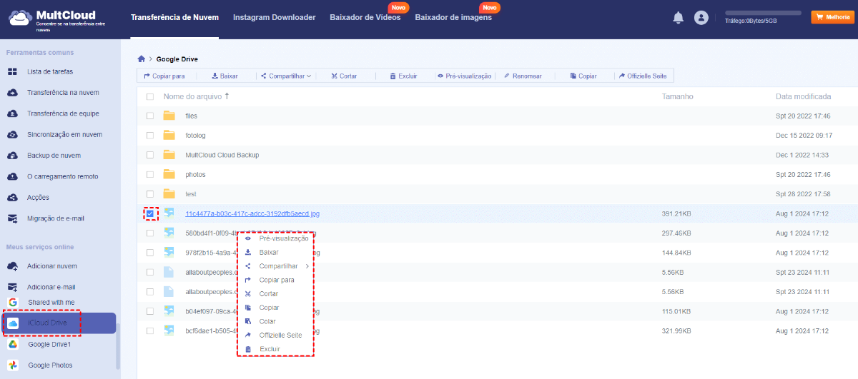Image resolution: width=858 pixels, height=379 pixels.
Task: Open Sincronização em nuvem in sidebar
Action: [64, 134]
